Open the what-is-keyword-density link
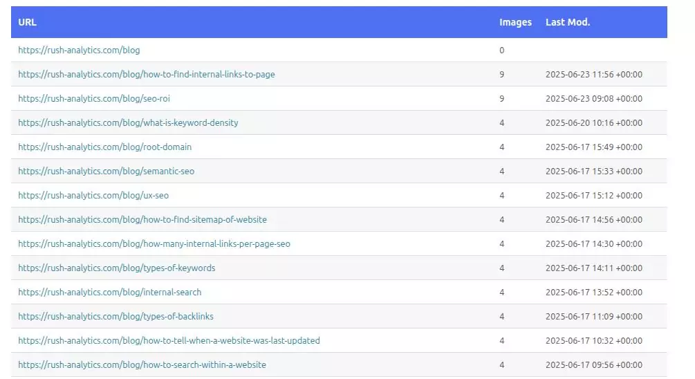695x379 pixels. pyautogui.click(x=128, y=123)
